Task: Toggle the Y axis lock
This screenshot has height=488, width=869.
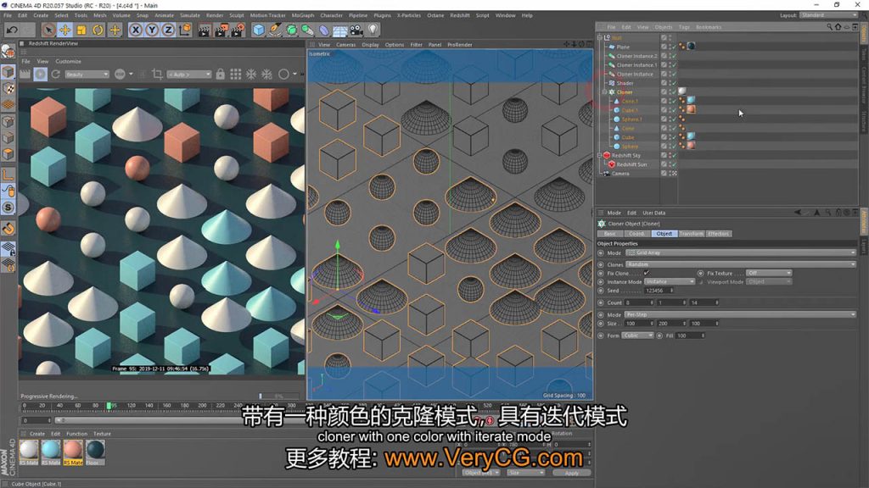Action: point(152,30)
